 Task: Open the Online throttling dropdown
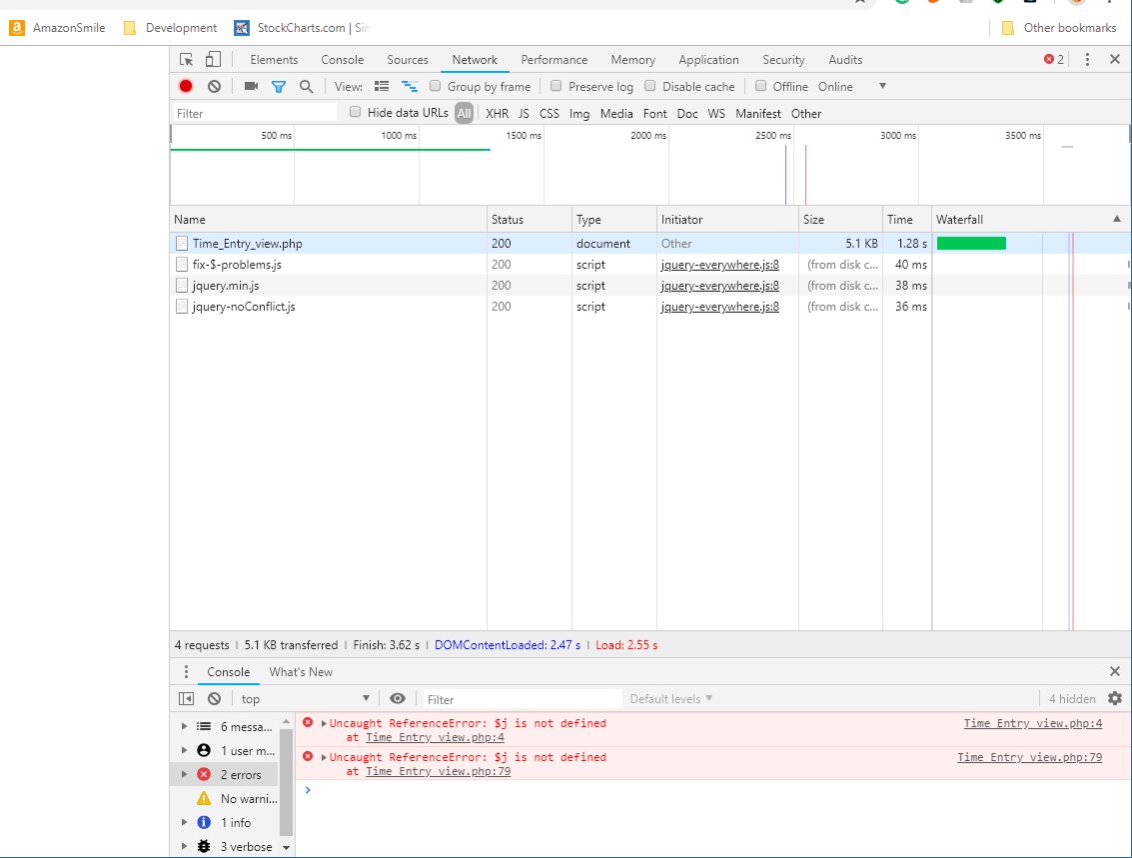[852, 87]
